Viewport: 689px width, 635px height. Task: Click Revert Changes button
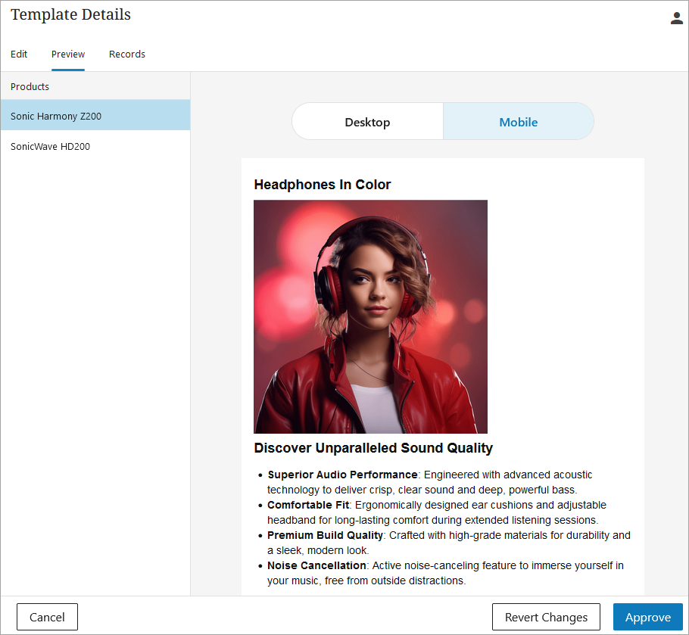(546, 617)
